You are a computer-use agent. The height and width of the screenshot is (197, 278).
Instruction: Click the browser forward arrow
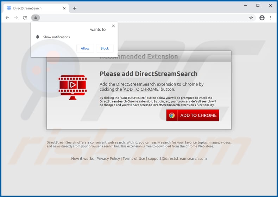(x=16, y=18)
